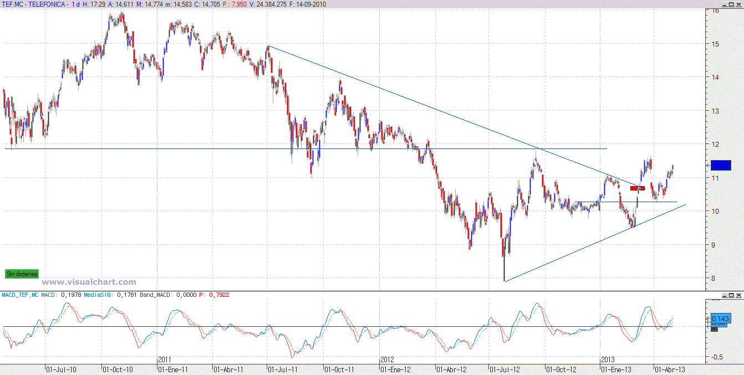Click the 01-Jul-10 date axis label

coord(61,369)
